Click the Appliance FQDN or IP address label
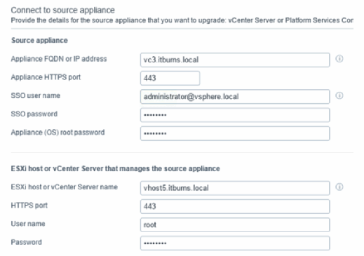The height and width of the screenshot is (256, 364). 59,59
